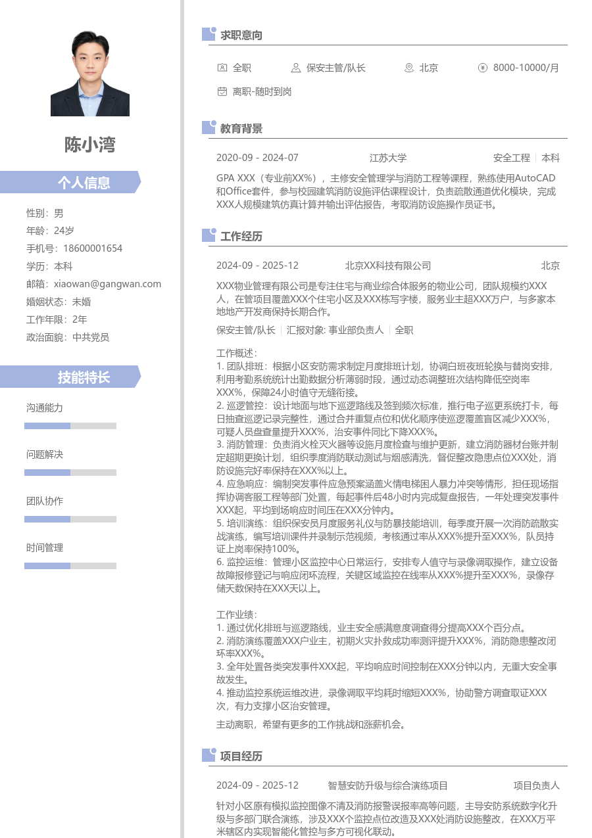Screen dimensions: 592x838
Task: Click the salary text 8000-10000/月
Action: (x=526, y=68)
